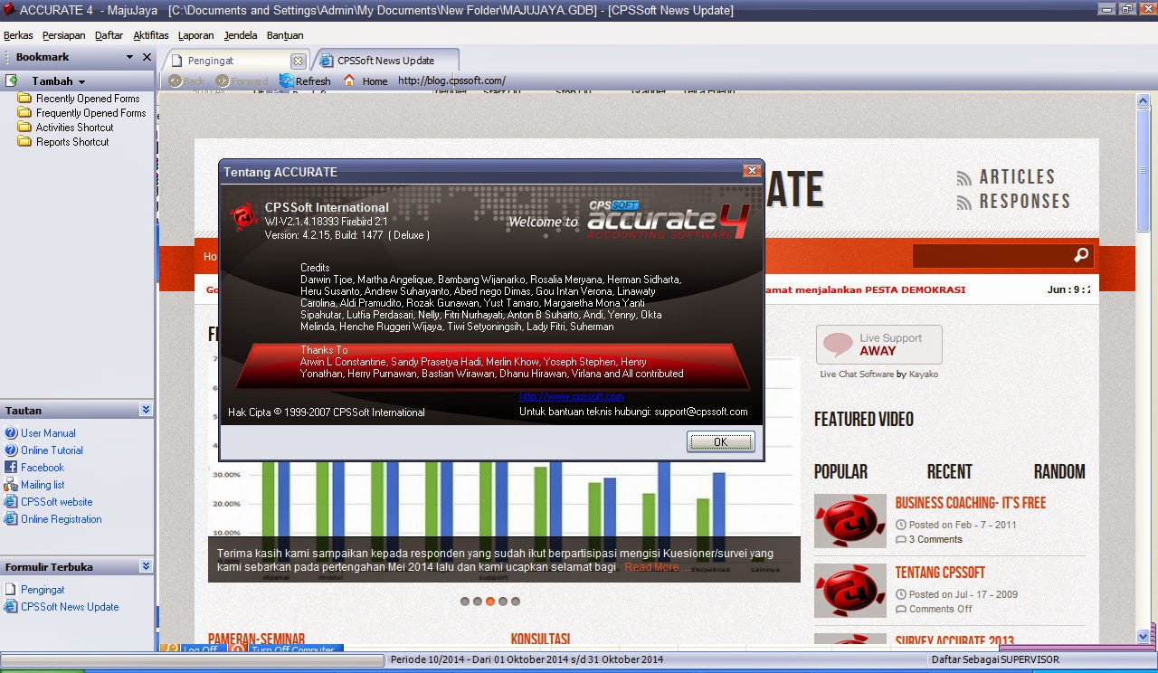This screenshot has width=1158, height=673.
Task: Click the Tambah bookmark add icon
Action: pyautogui.click(x=13, y=81)
